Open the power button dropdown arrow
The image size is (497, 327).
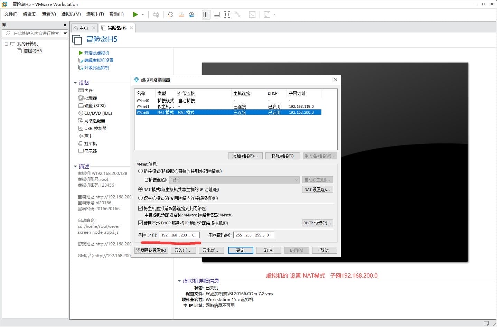(142, 14)
